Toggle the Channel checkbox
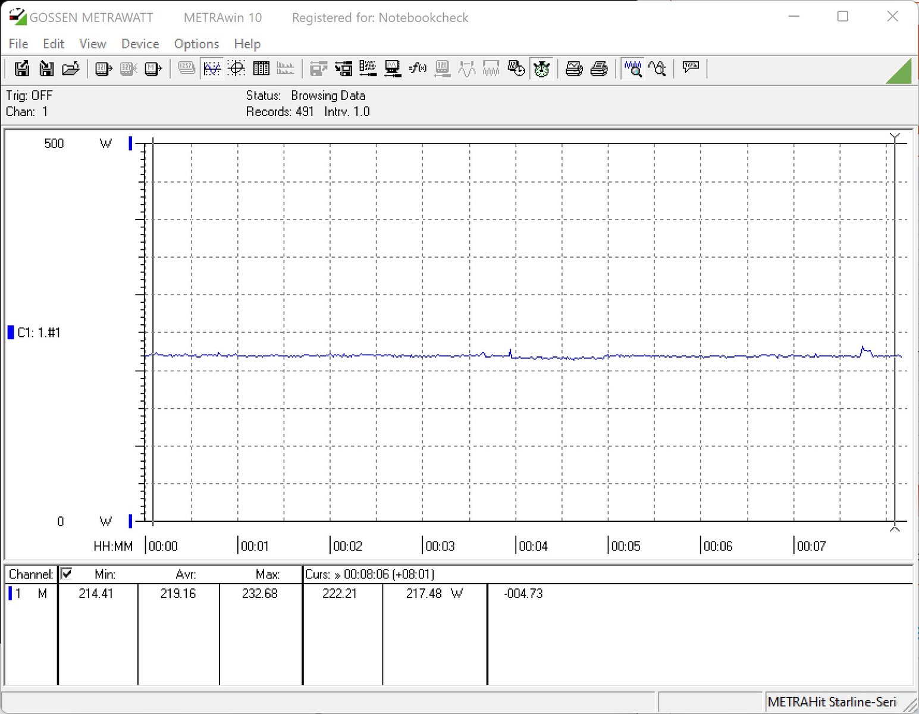 (67, 574)
